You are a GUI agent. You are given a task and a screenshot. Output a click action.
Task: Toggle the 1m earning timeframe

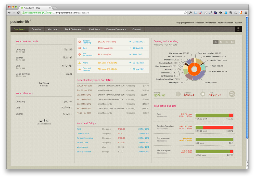pos(221,42)
